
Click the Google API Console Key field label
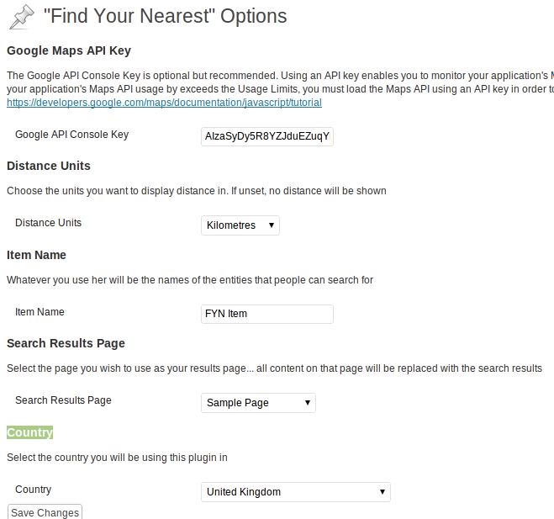pyautogui.click(x=71, y=135)
